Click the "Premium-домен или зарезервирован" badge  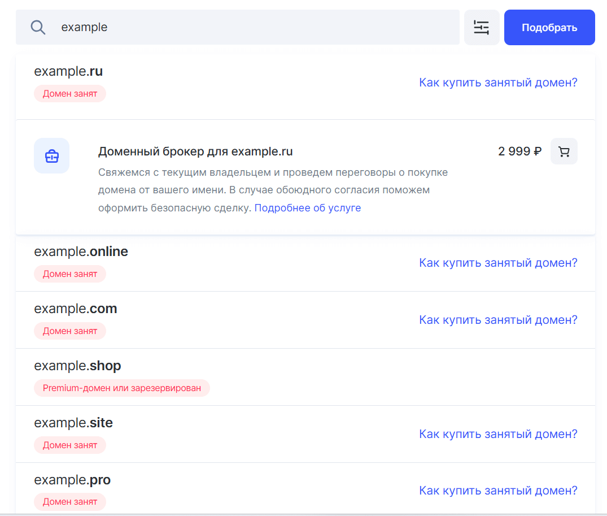(121, 388)
